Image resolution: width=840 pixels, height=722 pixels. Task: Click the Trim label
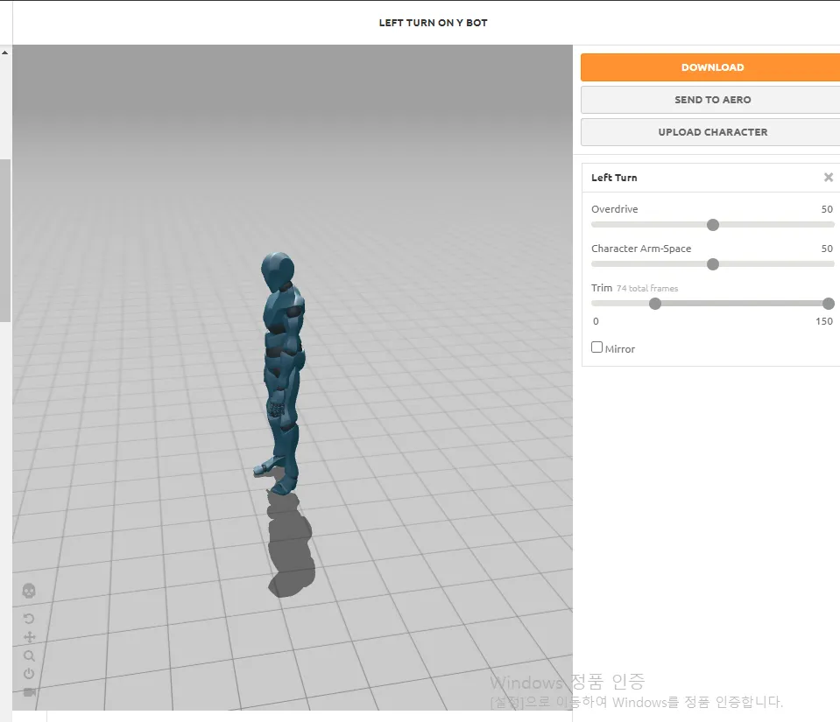(602, 288)
